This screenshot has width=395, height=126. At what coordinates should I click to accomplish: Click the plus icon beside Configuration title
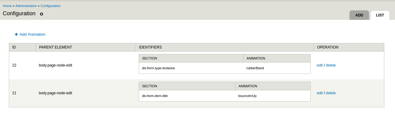[x=42, y=14]
